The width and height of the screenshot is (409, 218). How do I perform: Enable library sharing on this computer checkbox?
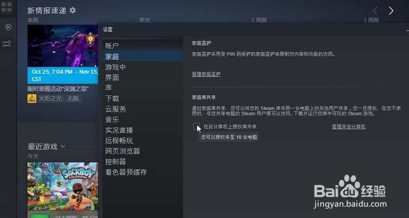click(x=196, y=127)
